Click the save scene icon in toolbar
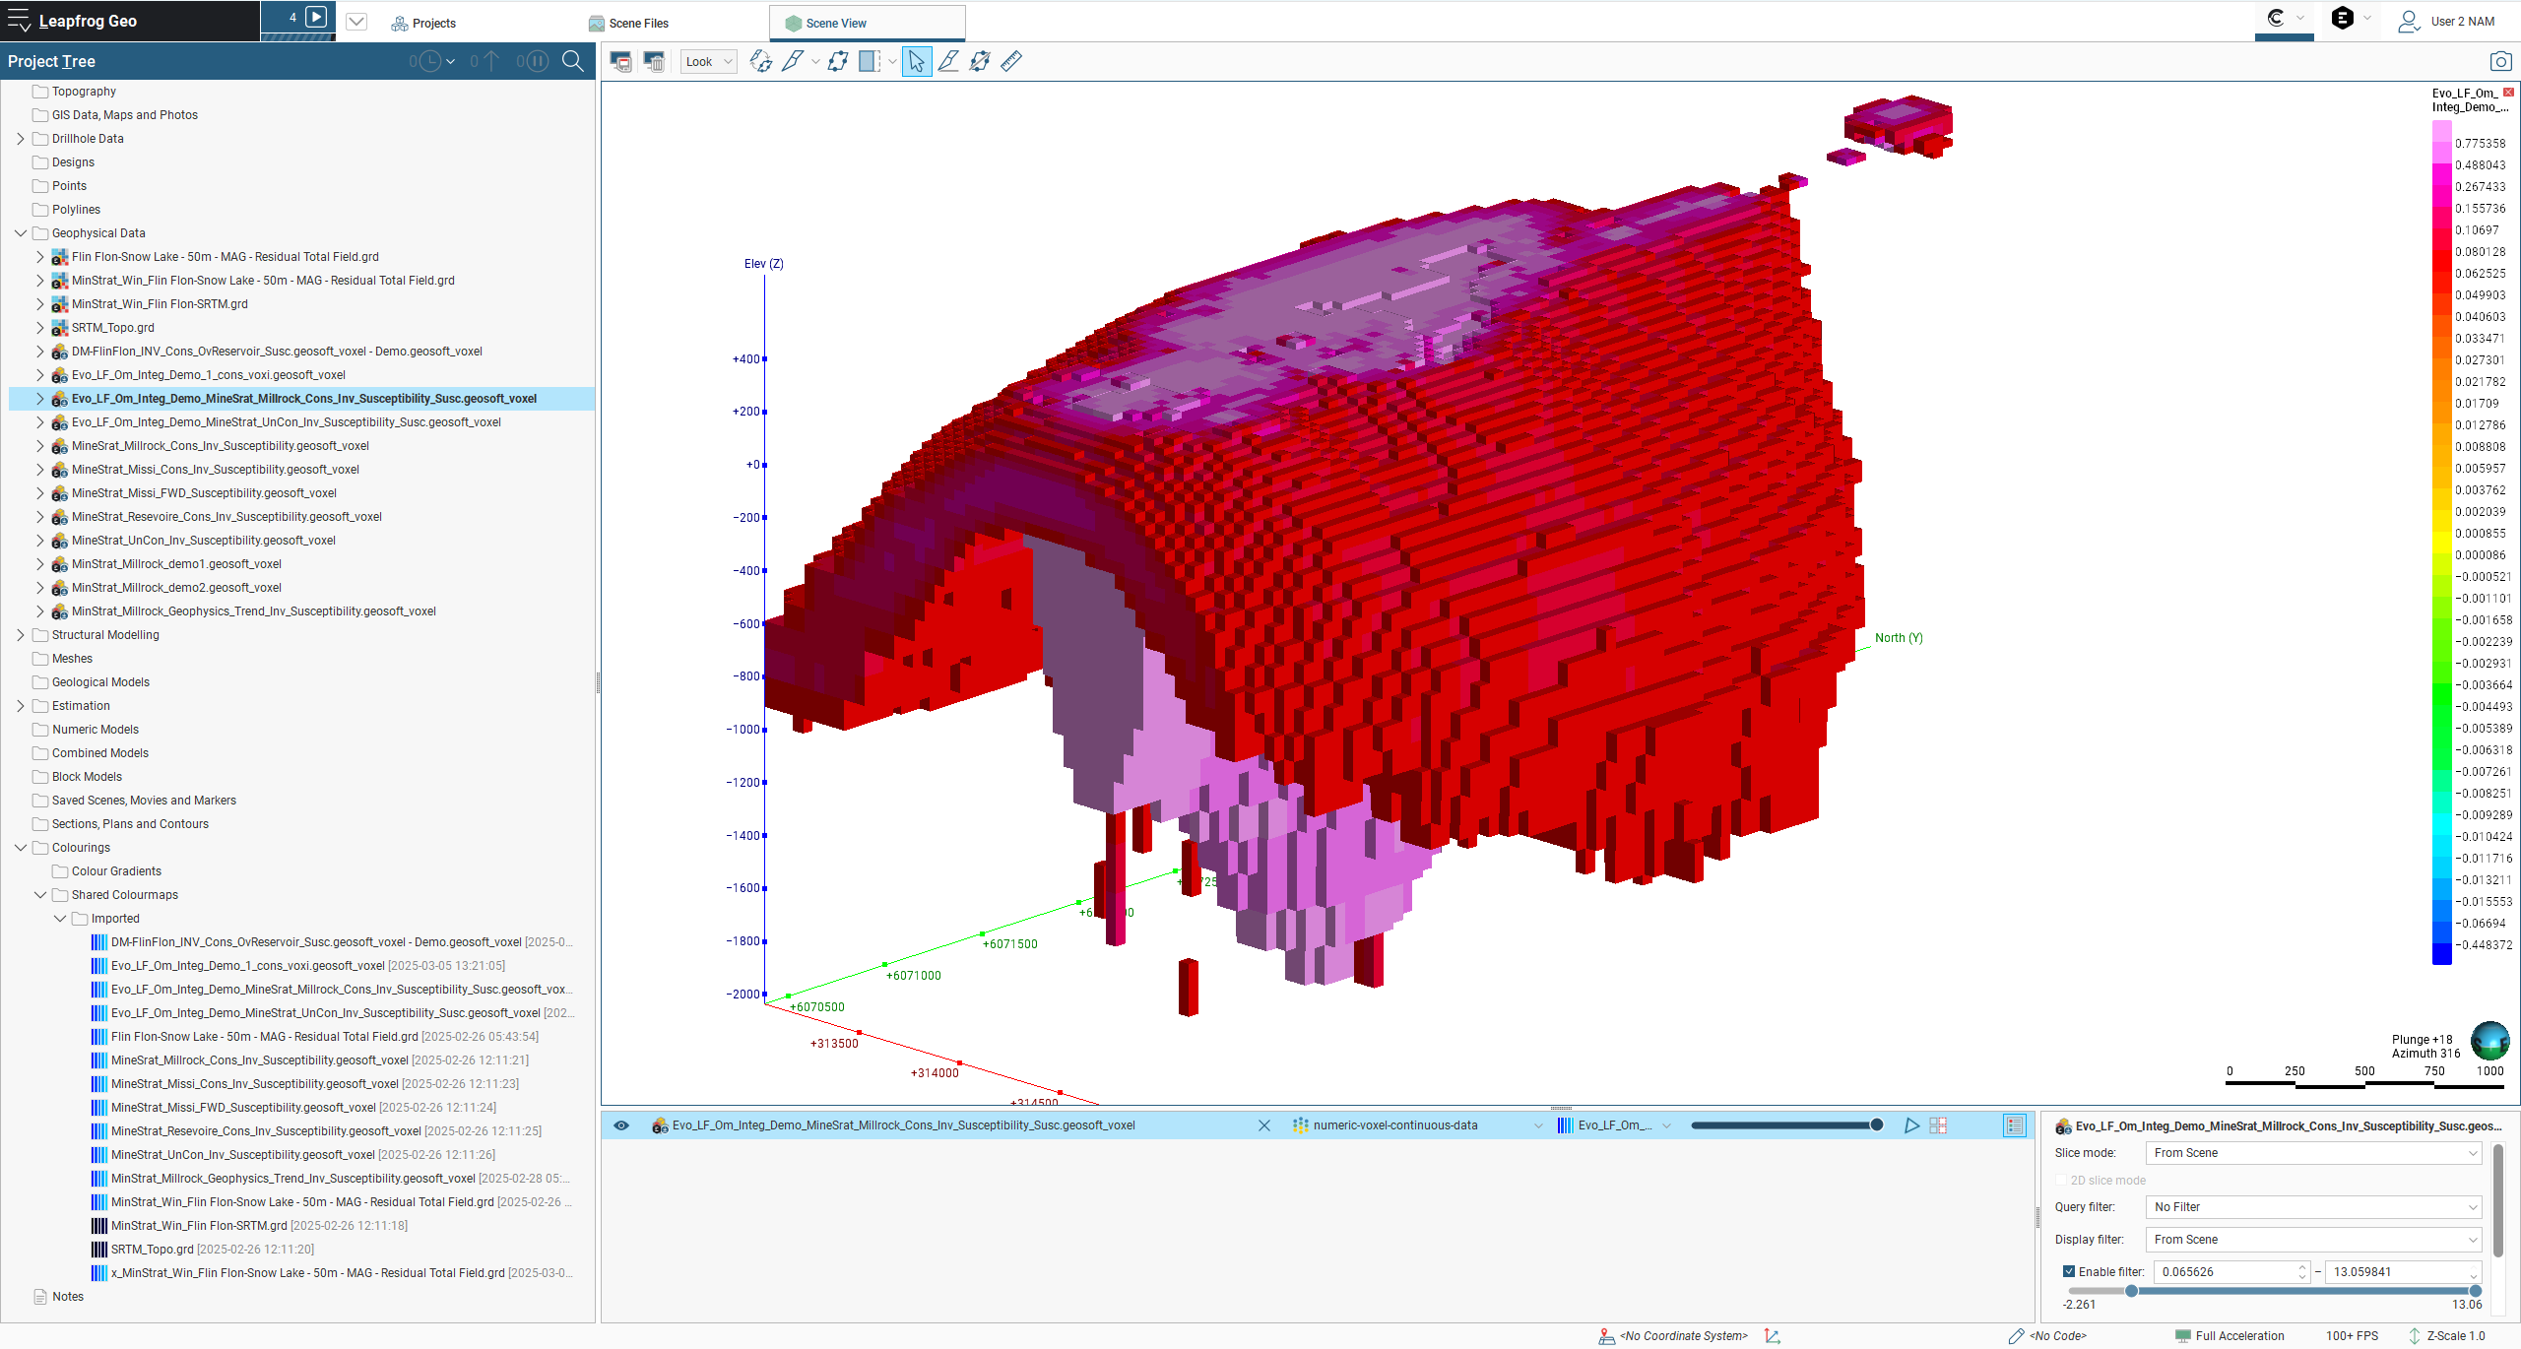The image size is (2521, 1349). click(620, 61)
